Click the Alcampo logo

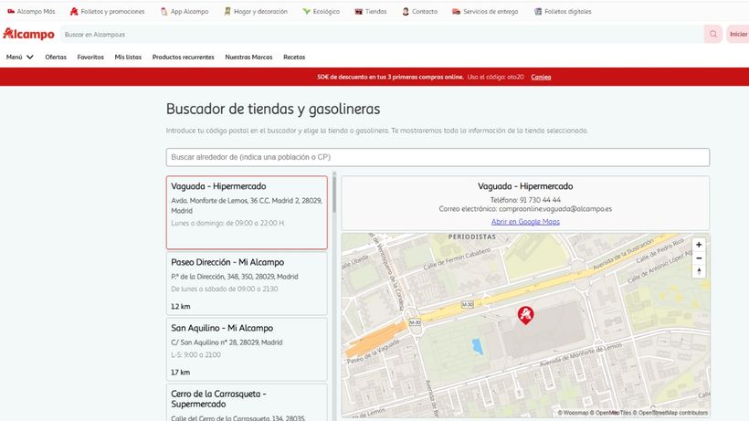(28, 34)
